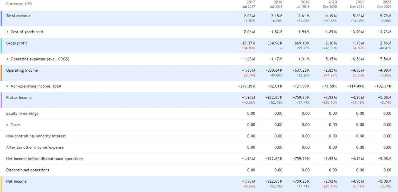Click Non-operating income −279.35K value
This screenshot has height=192, width=398.
(x=247, y=86)
